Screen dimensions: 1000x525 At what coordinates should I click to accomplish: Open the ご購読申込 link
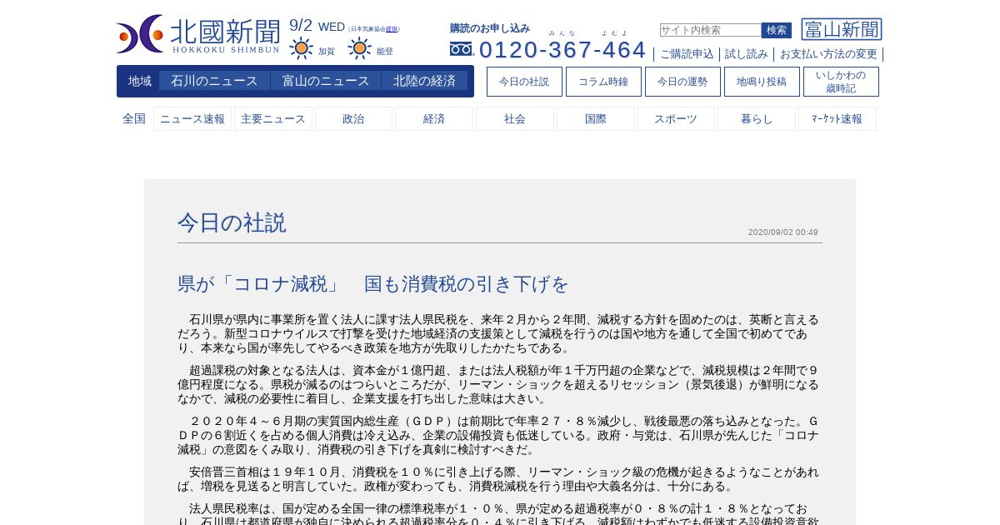click(x=687, y=54)
